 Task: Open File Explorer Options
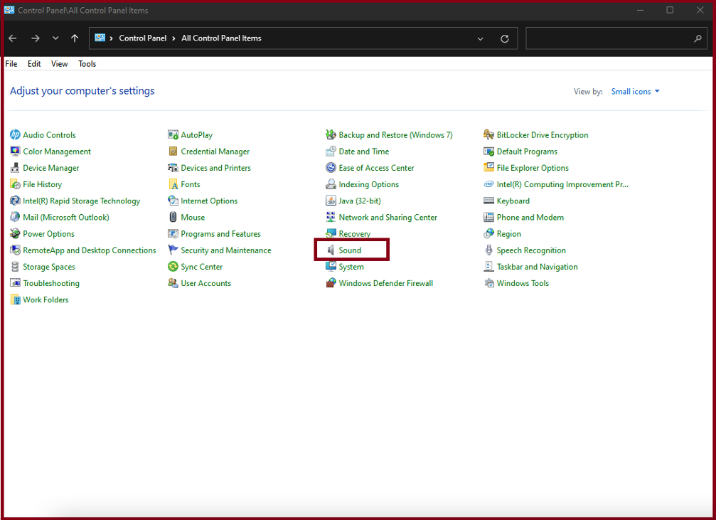click(533, 168)
